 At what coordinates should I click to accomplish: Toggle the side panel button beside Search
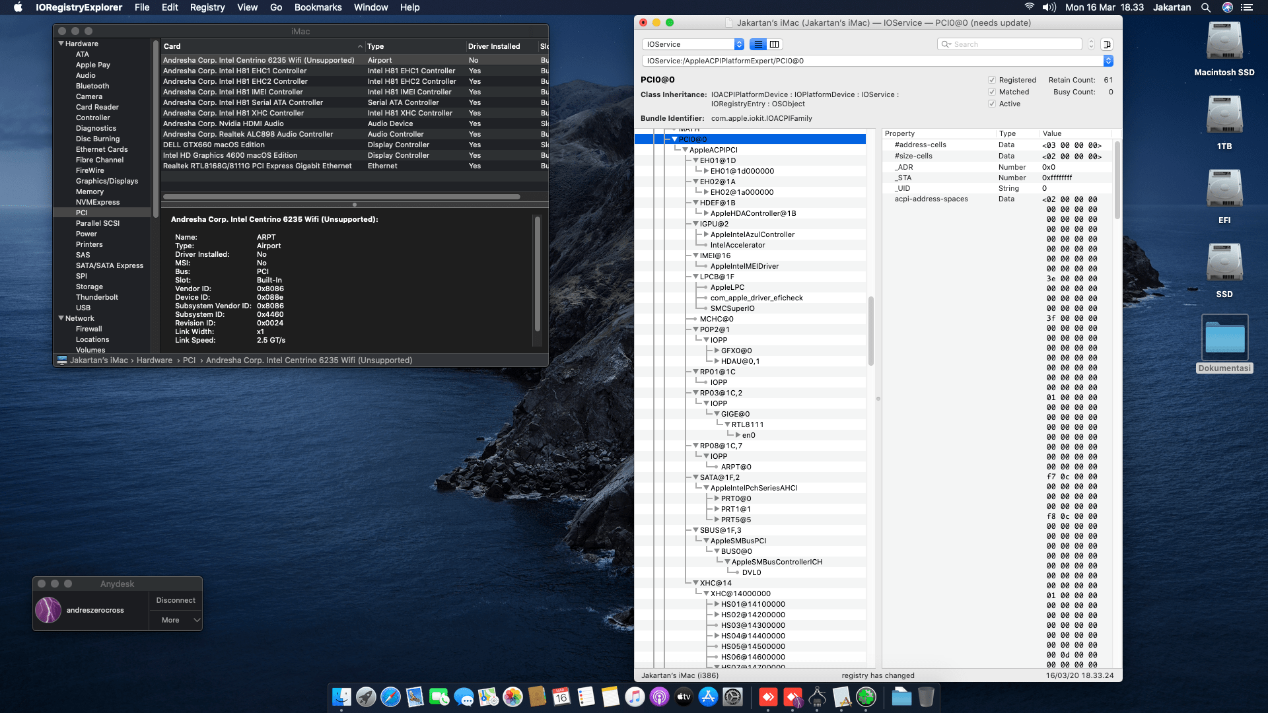pyautogui.click(x=1108, y=44)
